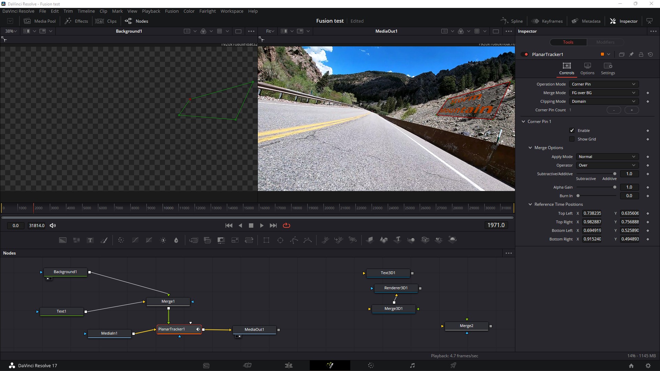Screen dimensions: 660x371
Task: Open the Workspace menu
Action: (x=232, y=11)
